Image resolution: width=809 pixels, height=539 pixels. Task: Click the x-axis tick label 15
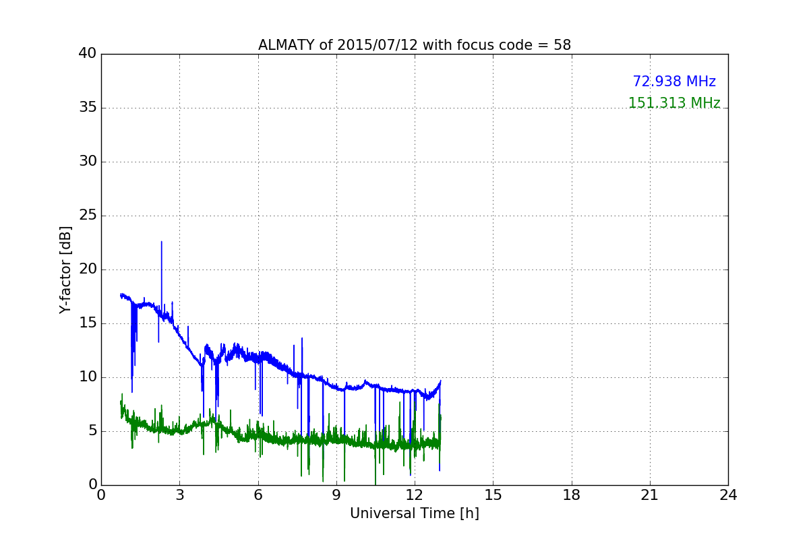(493, 495)
